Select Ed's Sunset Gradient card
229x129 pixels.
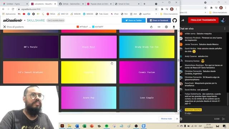pos(30,72)
